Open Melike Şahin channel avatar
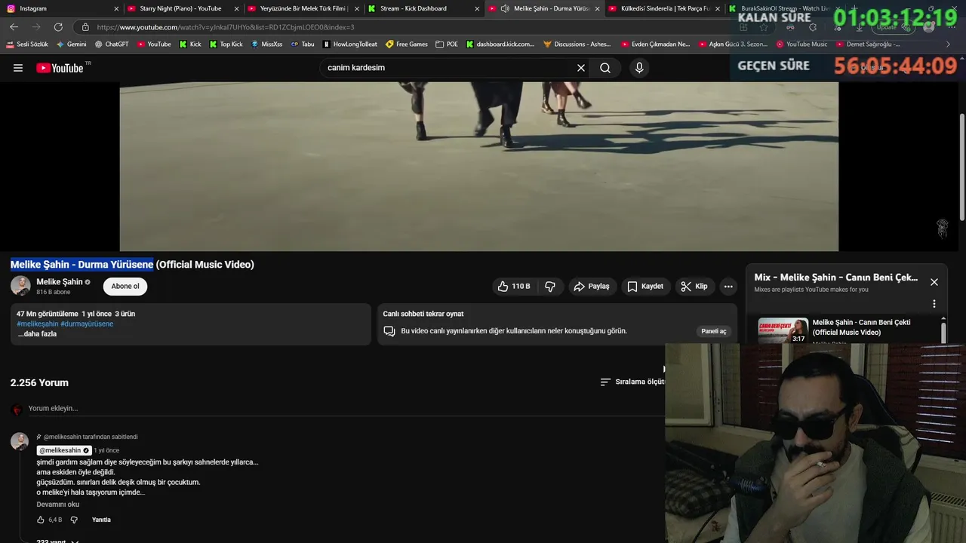Screen dimensions: 966x543 pos(20,286)
